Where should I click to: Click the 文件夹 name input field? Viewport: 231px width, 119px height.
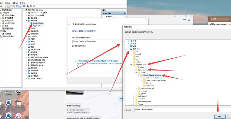click(x=183, y=110)
